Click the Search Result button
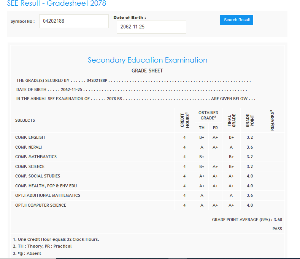The image size is (300, 259). click(x=237, y=20)
